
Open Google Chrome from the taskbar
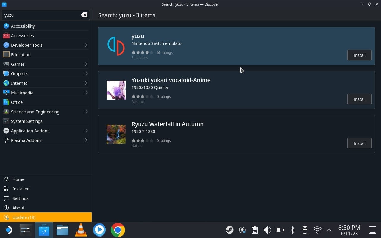[x=118, y=230]
